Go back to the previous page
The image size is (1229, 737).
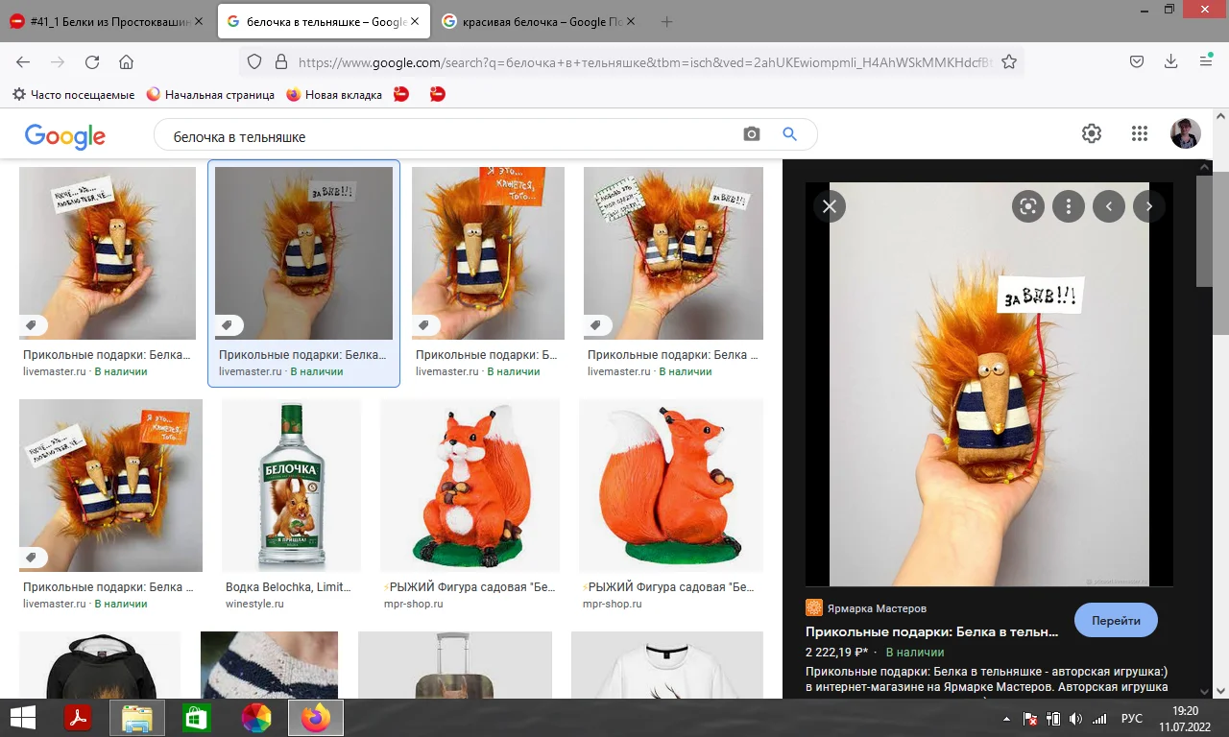[x=23, y=61]
